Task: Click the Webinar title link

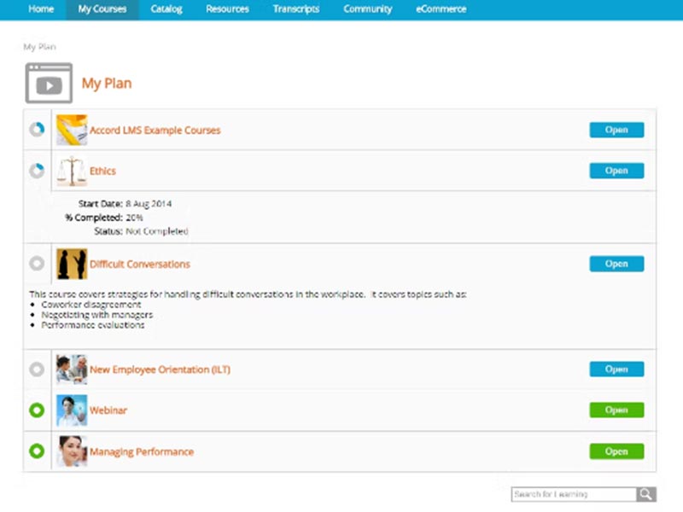Action: point(108,410)
